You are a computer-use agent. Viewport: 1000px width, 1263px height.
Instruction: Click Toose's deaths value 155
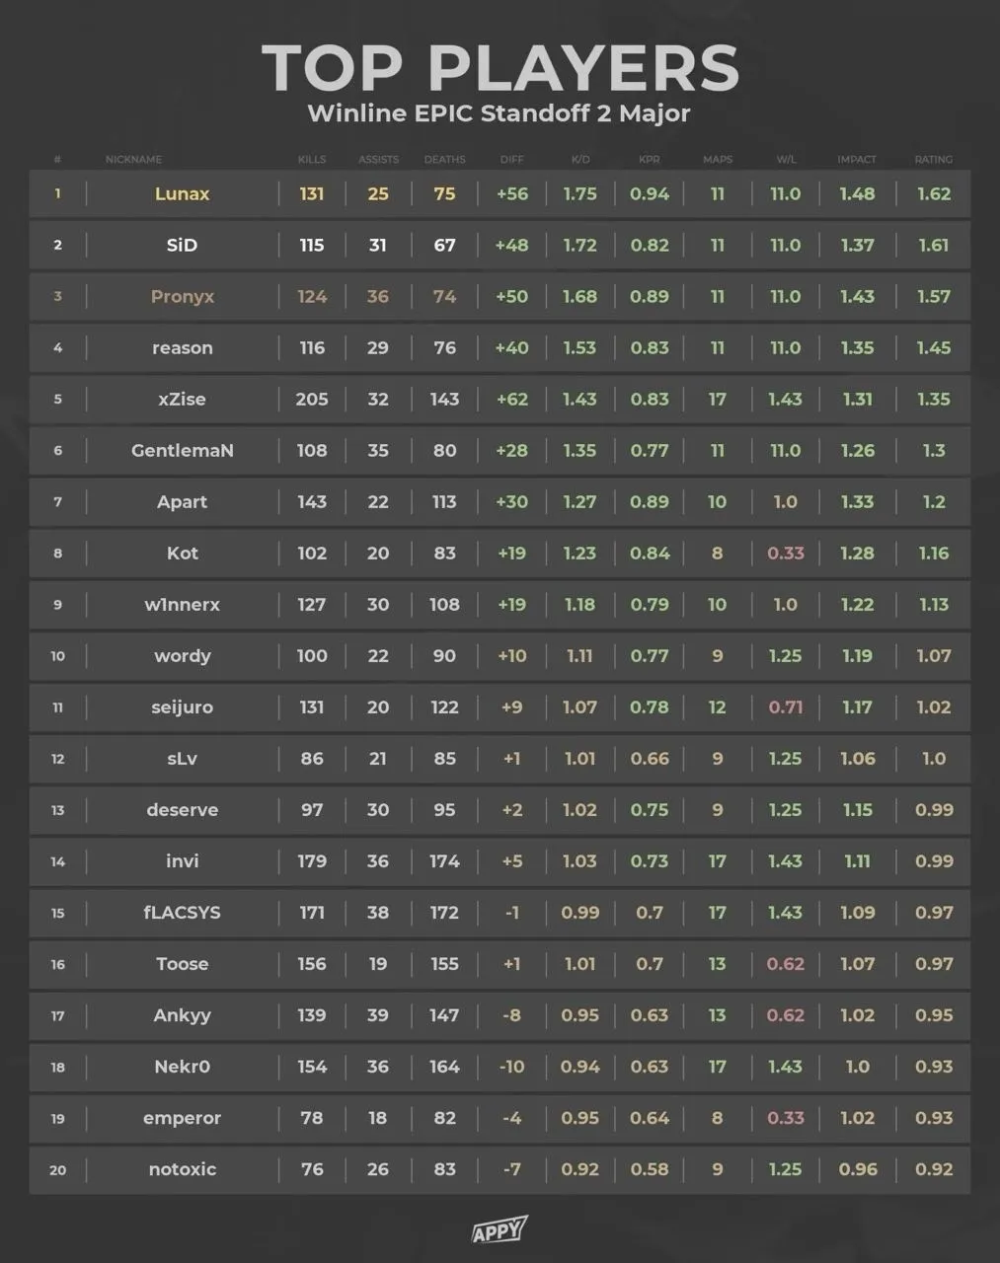point(444,964)
